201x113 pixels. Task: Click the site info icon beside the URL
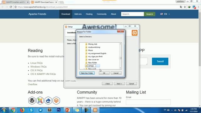pos(15,7)
